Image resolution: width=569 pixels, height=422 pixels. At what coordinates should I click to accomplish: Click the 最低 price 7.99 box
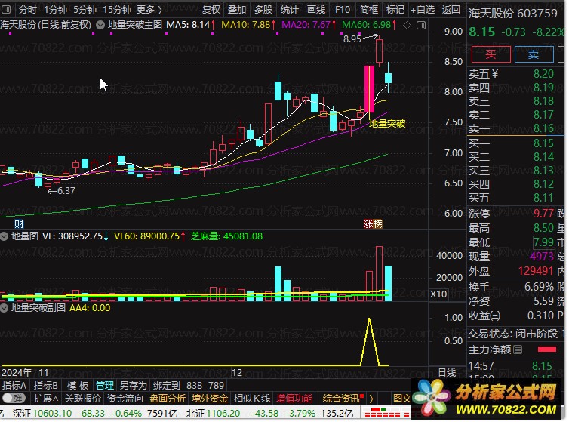point(543,242)
